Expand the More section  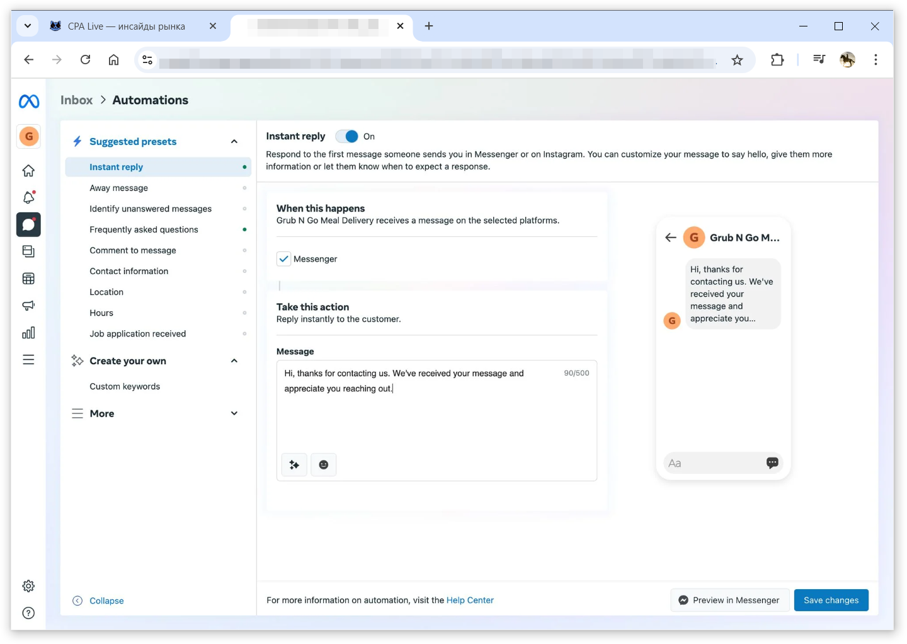[x=234, y=413]
